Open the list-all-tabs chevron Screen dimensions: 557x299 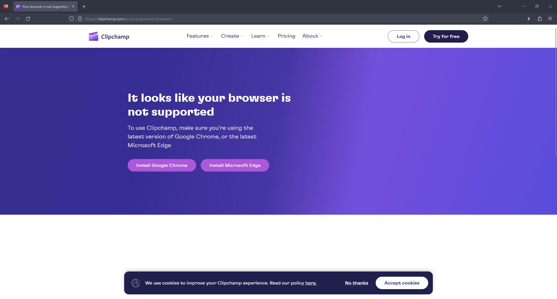(499, 6)
